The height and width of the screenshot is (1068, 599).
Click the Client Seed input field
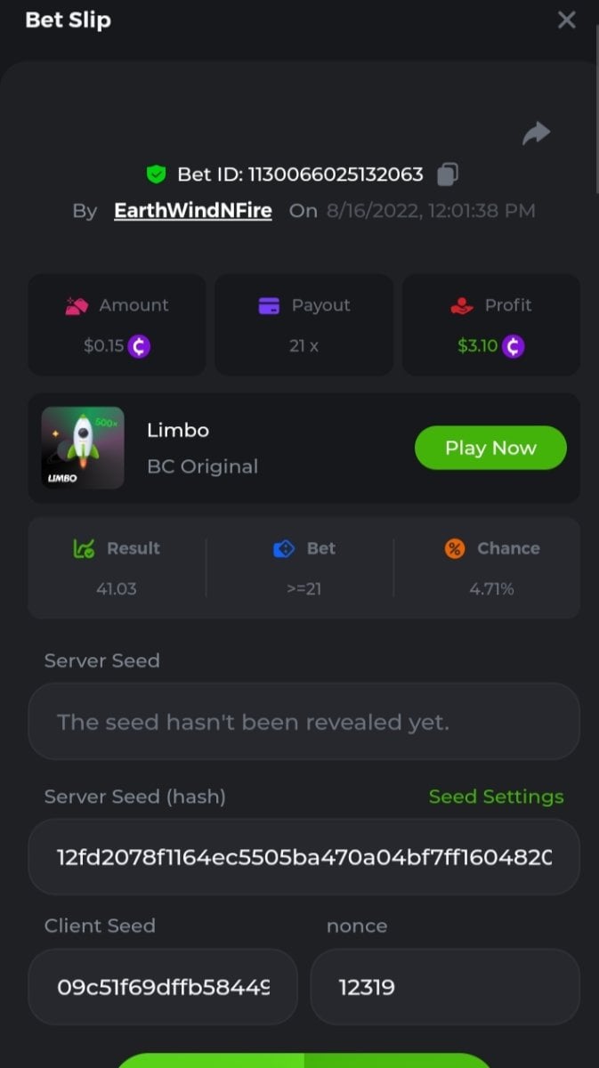coord(163,987)
